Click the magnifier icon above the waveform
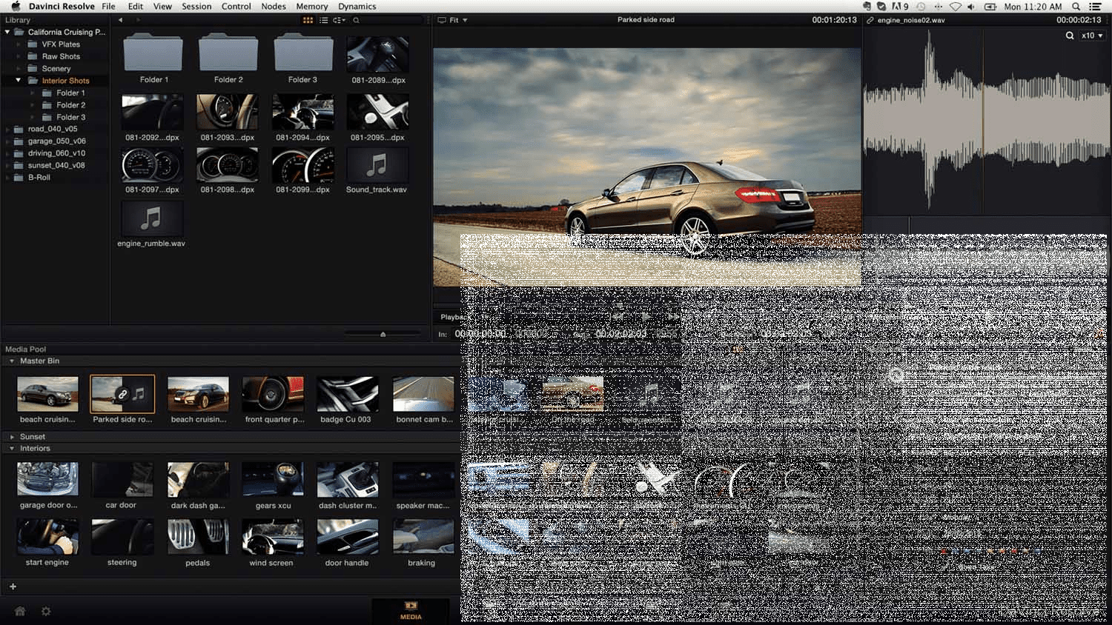Screen dimensions: 1112x625 coord(1070,36)
